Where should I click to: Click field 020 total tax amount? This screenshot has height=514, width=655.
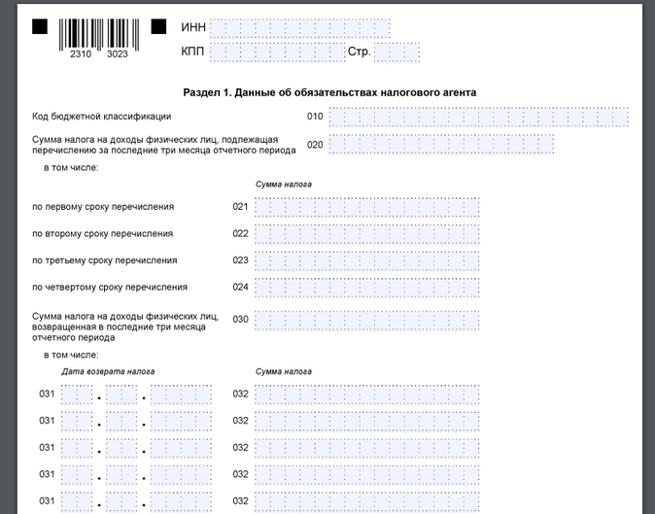[441, 145]
